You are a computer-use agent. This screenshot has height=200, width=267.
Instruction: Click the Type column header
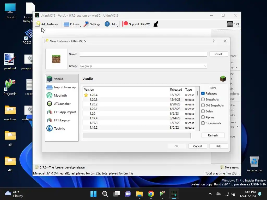(189, 90)
